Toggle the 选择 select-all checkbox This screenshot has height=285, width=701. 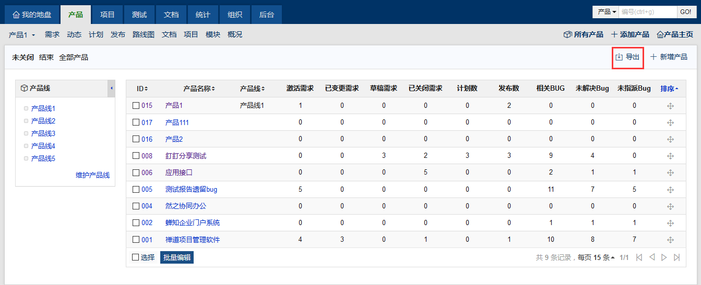(x=136, y=257)
